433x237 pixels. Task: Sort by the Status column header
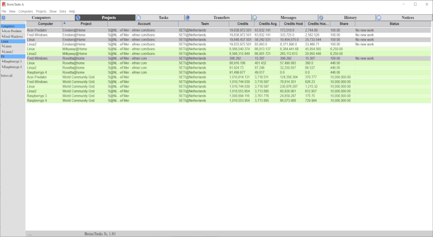[394, 24]
